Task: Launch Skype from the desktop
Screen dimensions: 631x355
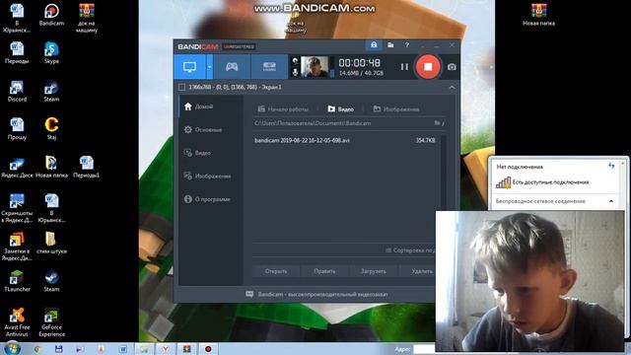Action: (x=51, y=52)
